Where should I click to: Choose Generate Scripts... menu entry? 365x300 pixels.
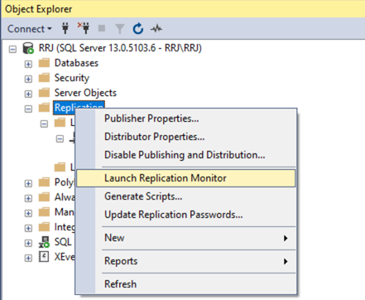click(x=186, y=196)
